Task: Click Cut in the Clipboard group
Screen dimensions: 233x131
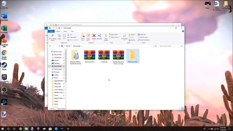Action: coord(70,35)
